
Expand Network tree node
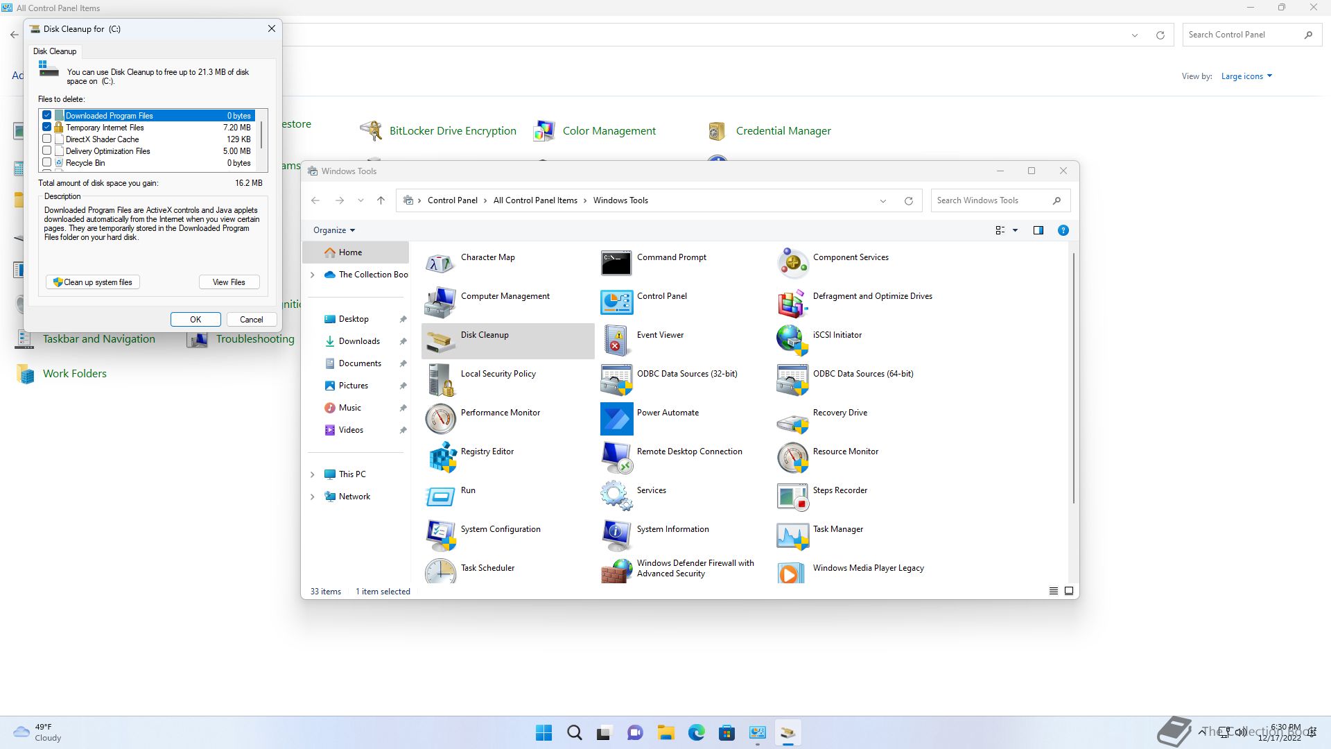point(312,497)
